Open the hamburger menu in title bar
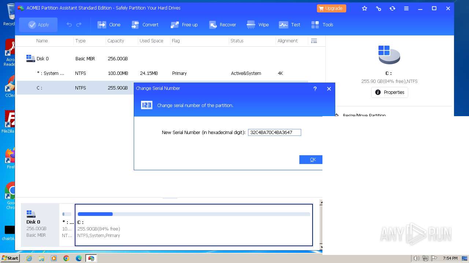The width and height of the screenshot is (469, 263). click(x=406, y=8)
